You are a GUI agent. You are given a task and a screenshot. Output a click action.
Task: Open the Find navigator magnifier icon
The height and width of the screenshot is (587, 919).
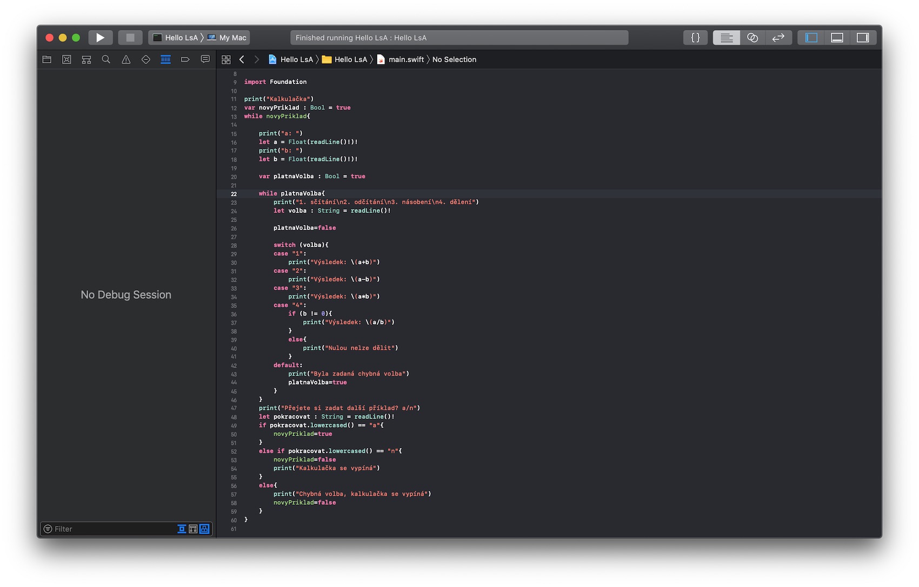pos(106,59)
